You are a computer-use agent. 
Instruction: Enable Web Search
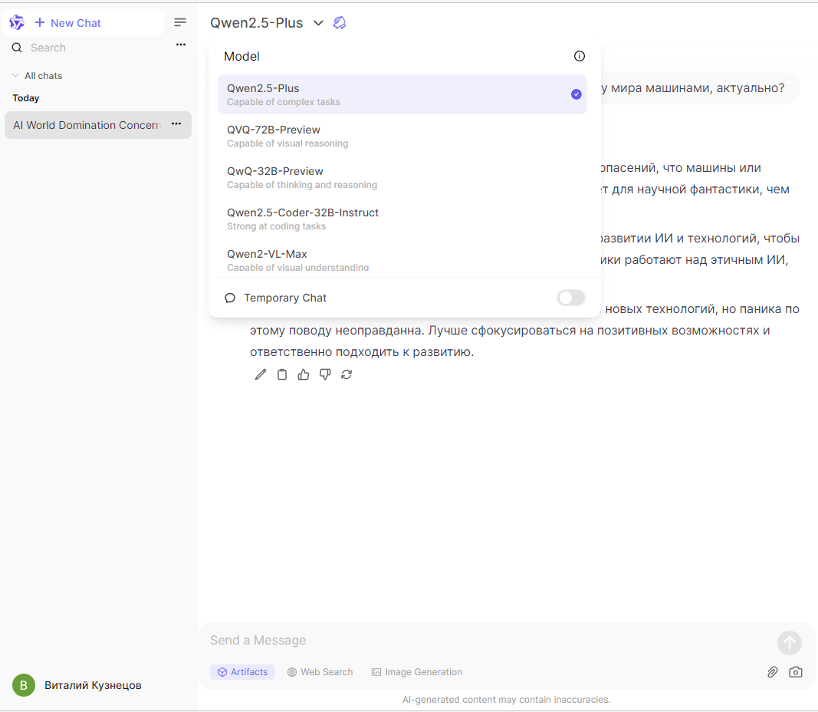coord(320,672)
